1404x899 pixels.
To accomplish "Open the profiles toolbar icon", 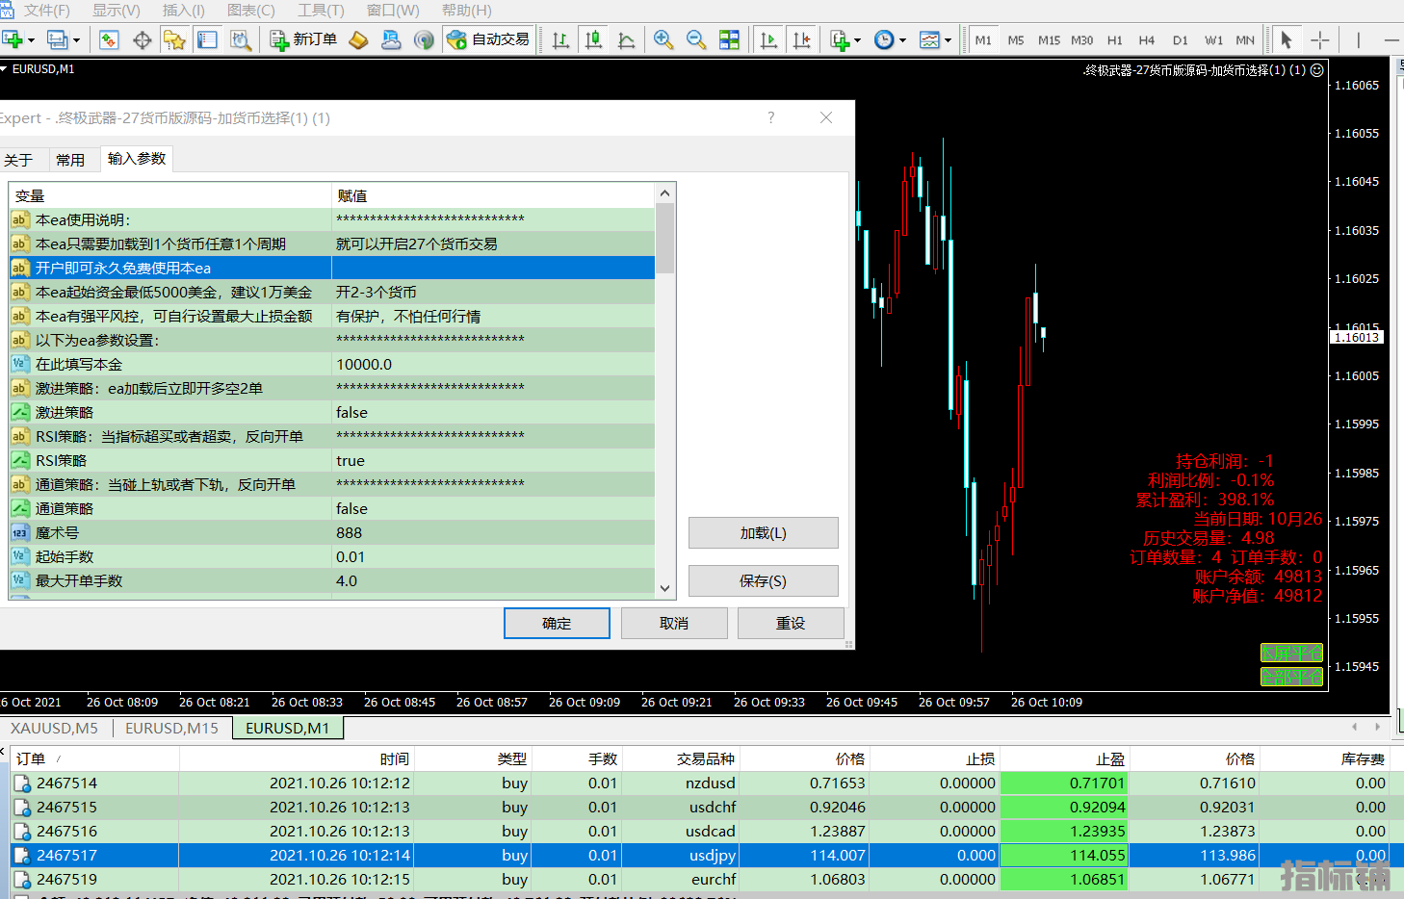I will [x=58, y=39].
